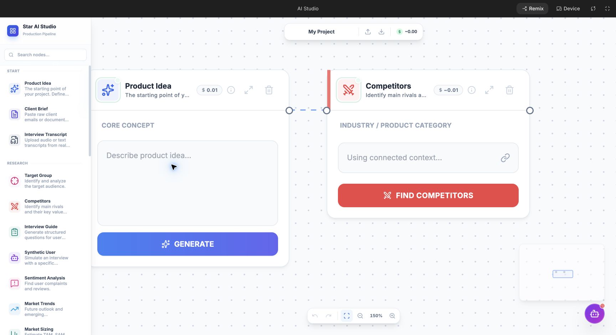
Task: Click the Describe product idea text area
Action: coord(188,183)
